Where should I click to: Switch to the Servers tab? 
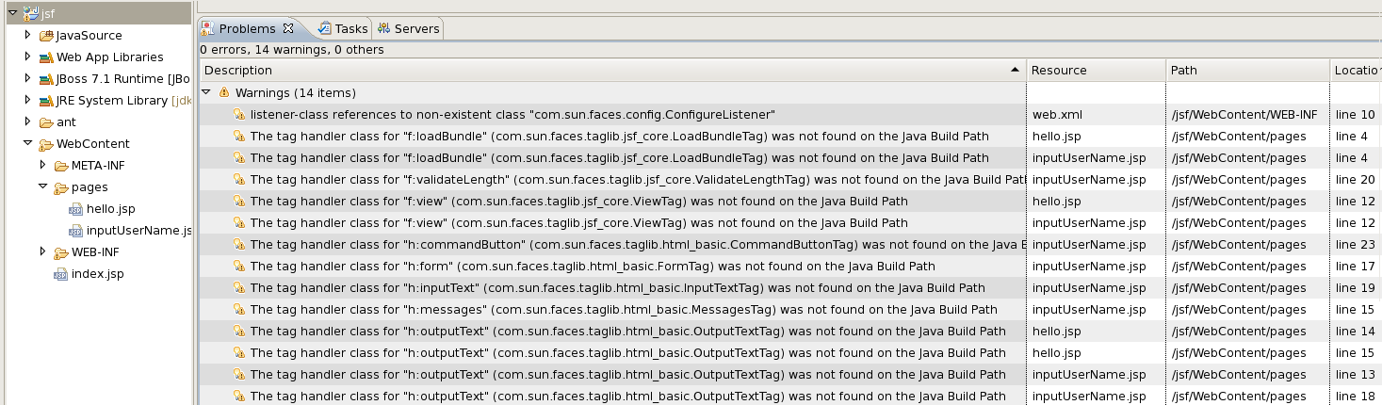pyautogui.click(x=410, y=29)
